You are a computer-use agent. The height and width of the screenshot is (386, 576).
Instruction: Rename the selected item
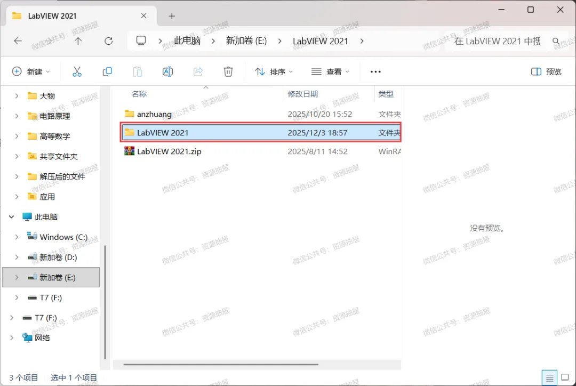pos(167,71)
